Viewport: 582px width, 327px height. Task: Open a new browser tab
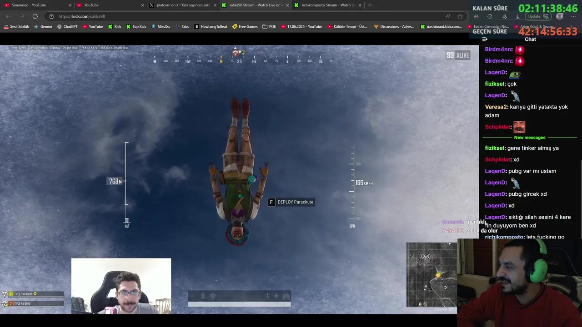[x=370, y=5]
